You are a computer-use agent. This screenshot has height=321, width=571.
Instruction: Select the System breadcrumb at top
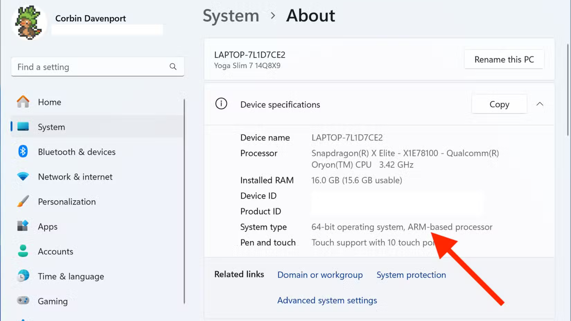[x=231, y=16]
